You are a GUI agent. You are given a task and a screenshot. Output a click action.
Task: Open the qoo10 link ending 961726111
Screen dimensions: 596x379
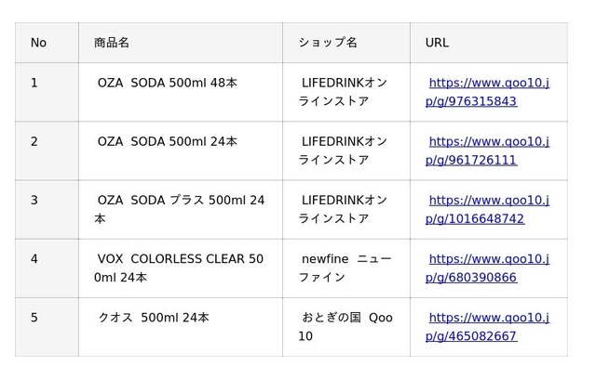(488, 150)
